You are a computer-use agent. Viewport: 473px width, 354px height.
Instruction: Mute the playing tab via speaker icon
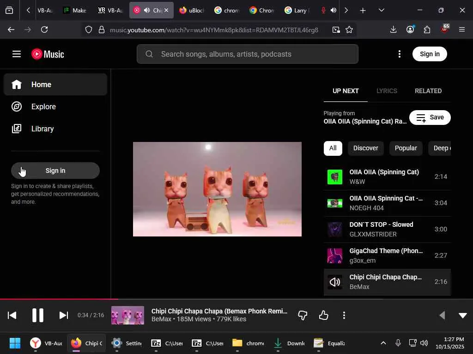(x=147, y=10)
